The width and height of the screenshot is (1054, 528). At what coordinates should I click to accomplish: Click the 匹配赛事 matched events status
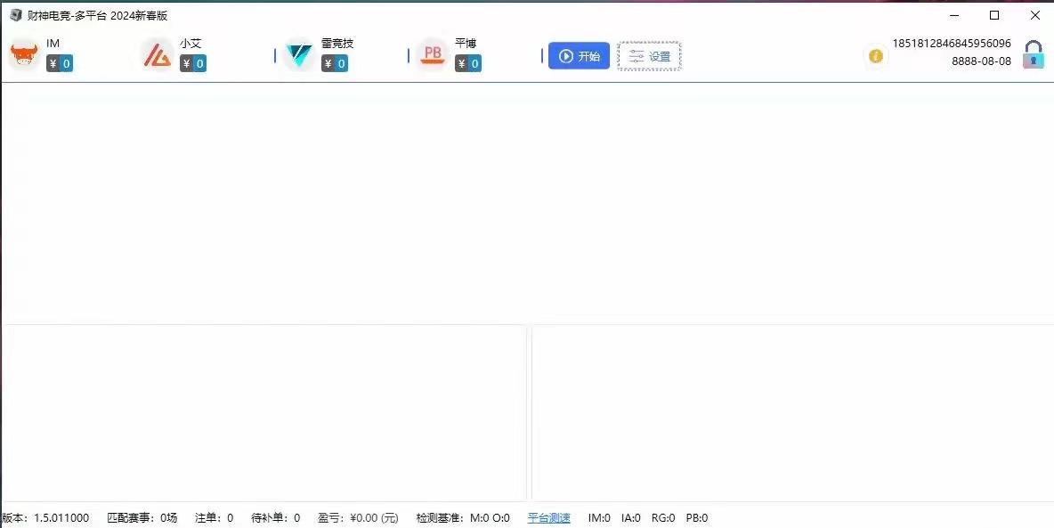click(x=142, y=518)
